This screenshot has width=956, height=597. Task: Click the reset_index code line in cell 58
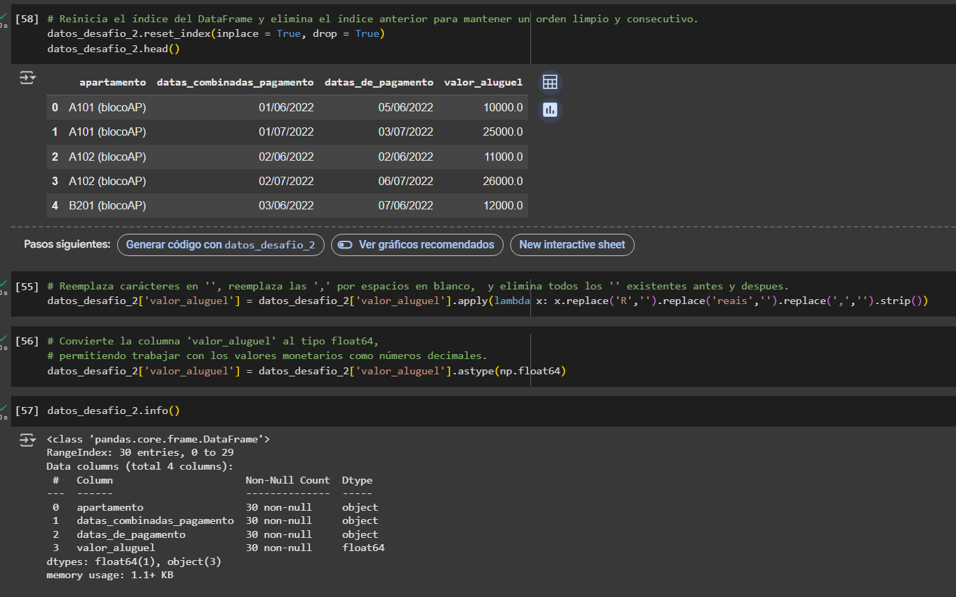point(216,33)
